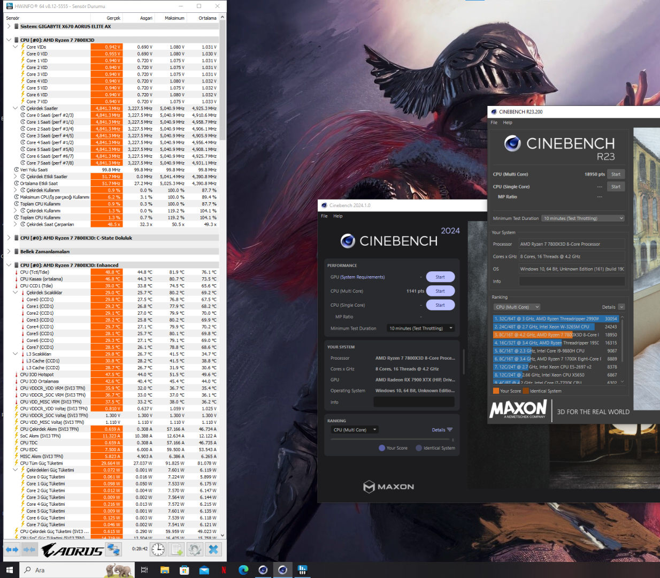This screenshot has height=578, width=660.
Task: Toggle Details arrow in Cinebench R23 ranking
Action: (x=621, y=307)
